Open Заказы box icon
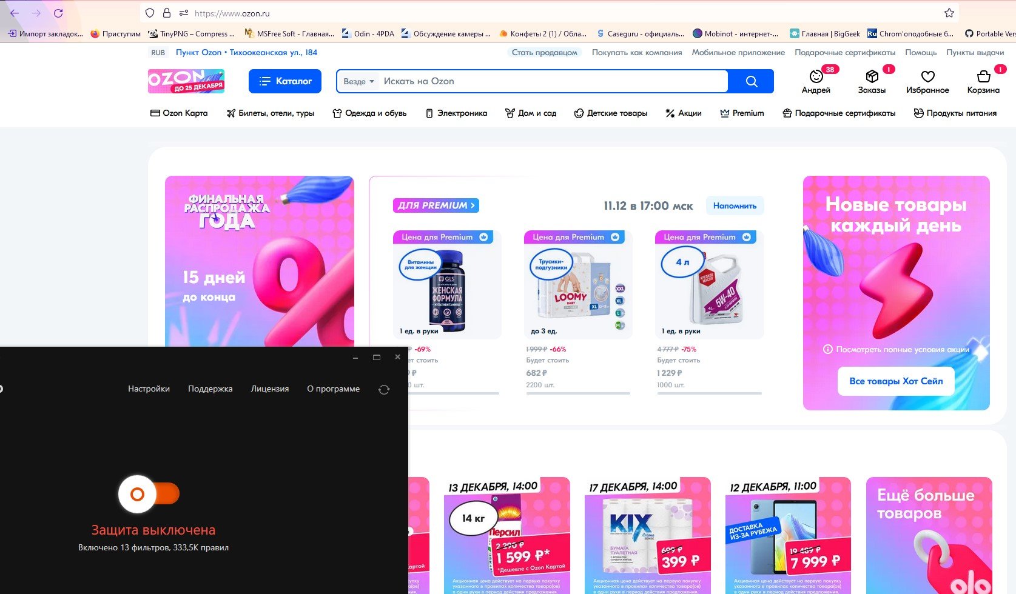Screen dimensions: 1016x594 click(872, 77)
